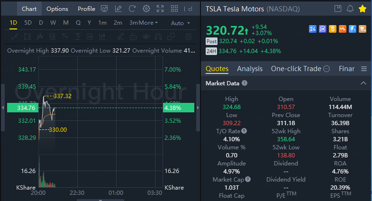This screenshot has width=372, height=201.
Task: Enter fullscreen chart mode icon
Action: click(160, 9)
